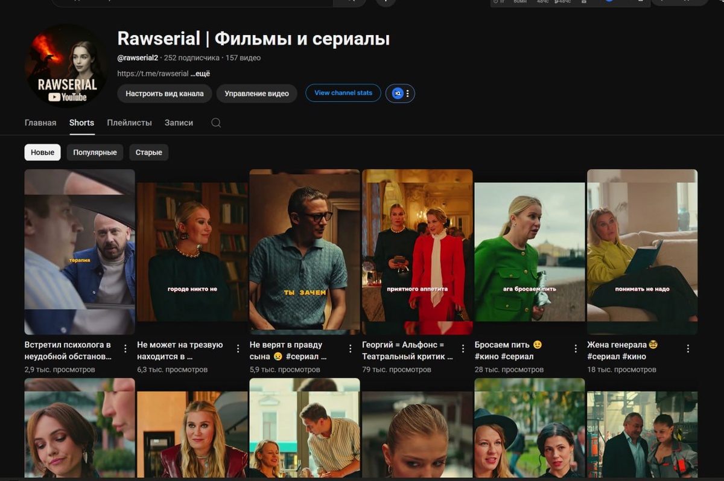Open options for 'Встретил психолога' short
Image resolution: width=724 pixels, height=481 pixels.
pos(125,349)
